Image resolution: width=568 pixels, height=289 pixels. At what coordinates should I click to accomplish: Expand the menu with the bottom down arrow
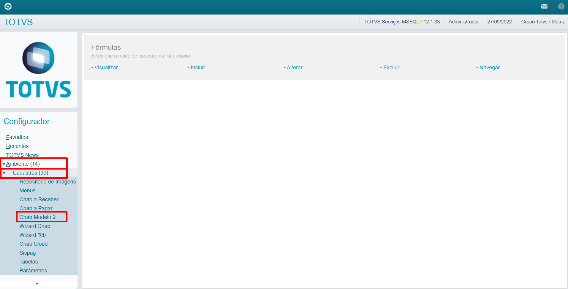point(37,284)
